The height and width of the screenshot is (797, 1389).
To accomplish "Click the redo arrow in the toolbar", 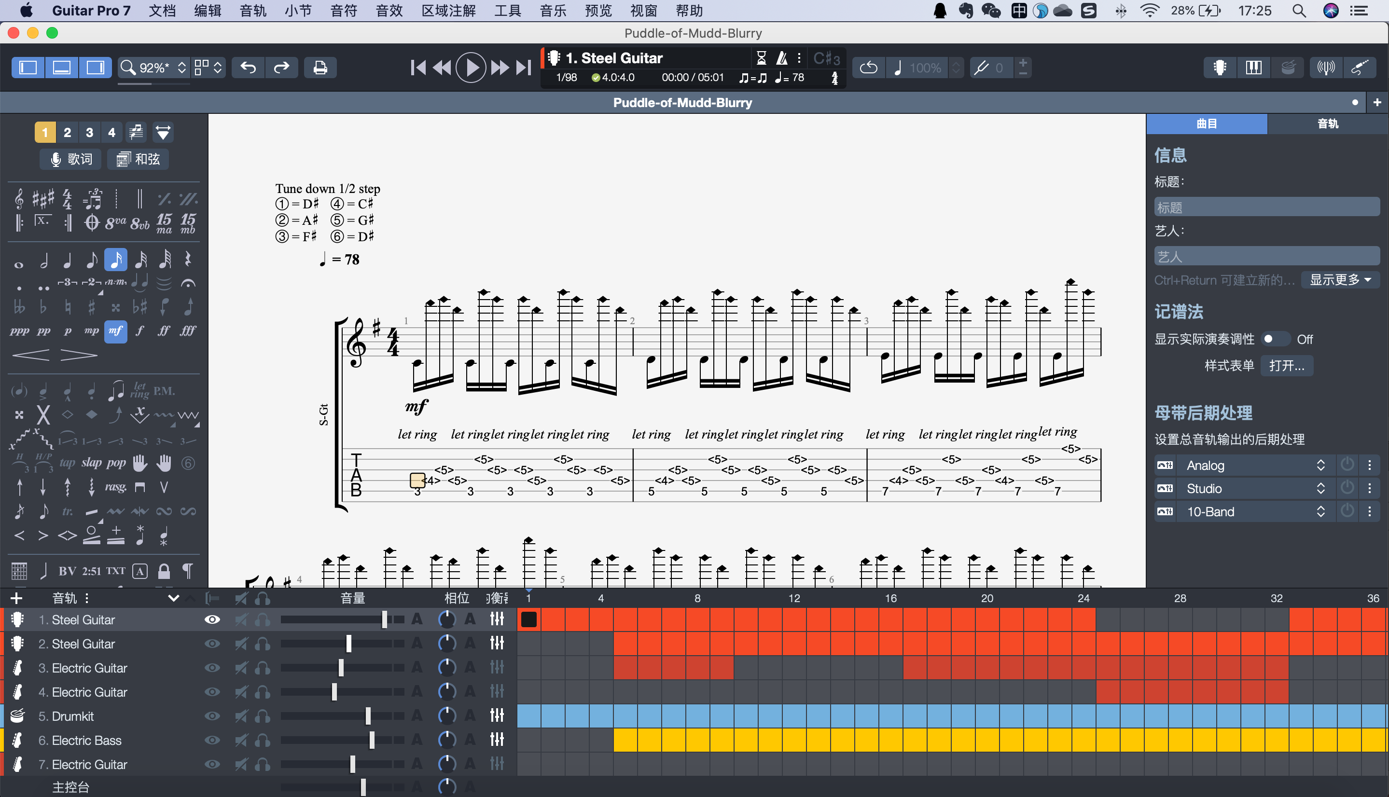I will pyautogui.click(x=281, y=68).
